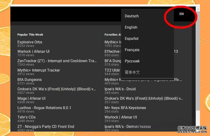210x136 pixels.
Task: Open the BfA Dungeons entry
Action: [29, 80]
